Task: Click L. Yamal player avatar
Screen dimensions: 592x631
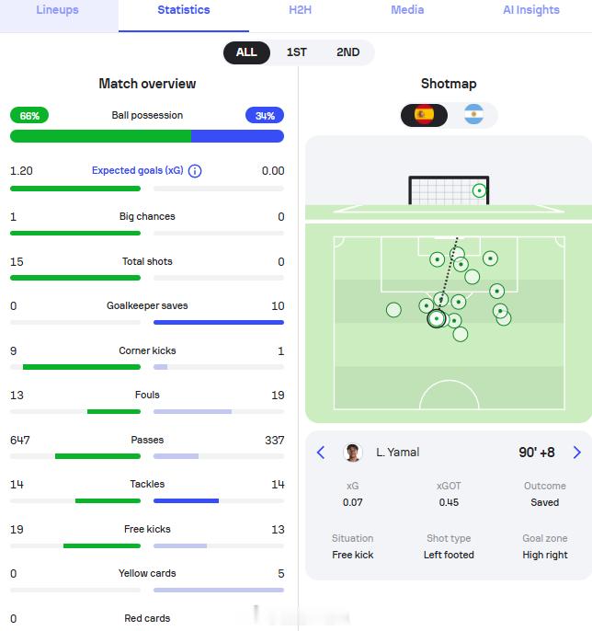Action: point(353,453)
